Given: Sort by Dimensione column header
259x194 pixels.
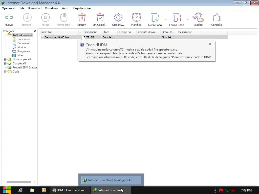Looking at the screenshot, I should pyautogui.click(x=92, y=32).
